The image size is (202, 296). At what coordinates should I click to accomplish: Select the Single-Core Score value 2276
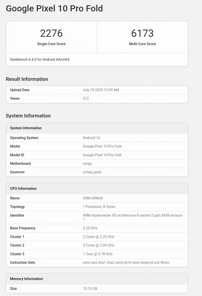point(52,33)
